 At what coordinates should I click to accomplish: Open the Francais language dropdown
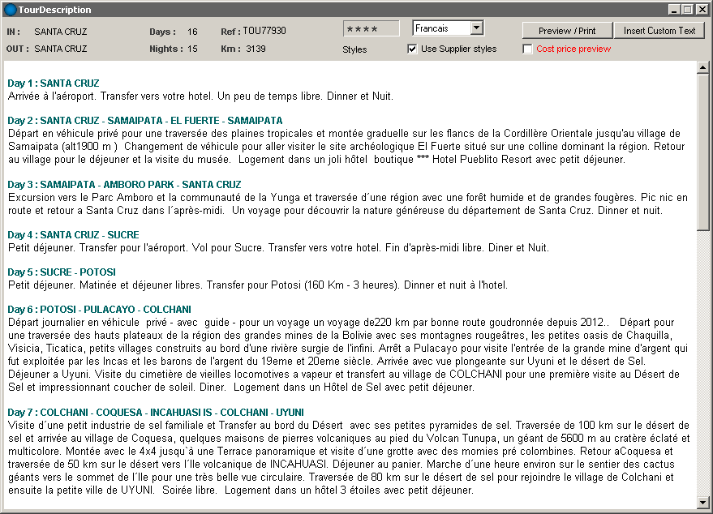pos(476,28)
